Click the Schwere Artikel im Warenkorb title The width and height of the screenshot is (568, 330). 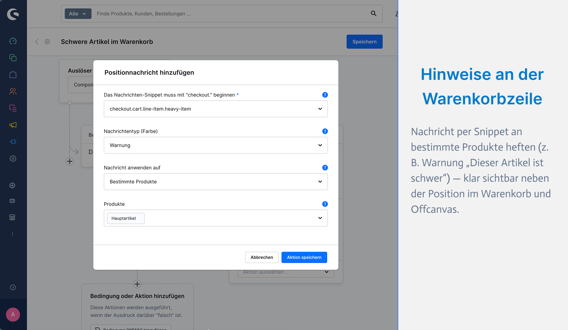point(107,42)
